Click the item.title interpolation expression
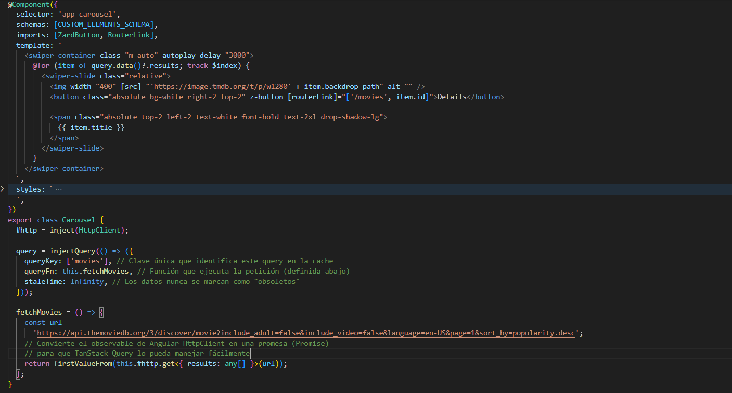The height and width of the screenshot is (393, 732). (x=92, y=127)
